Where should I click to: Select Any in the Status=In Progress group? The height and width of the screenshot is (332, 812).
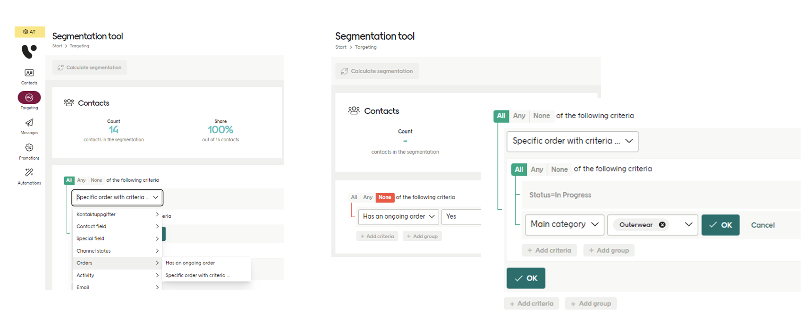(537, 169)
